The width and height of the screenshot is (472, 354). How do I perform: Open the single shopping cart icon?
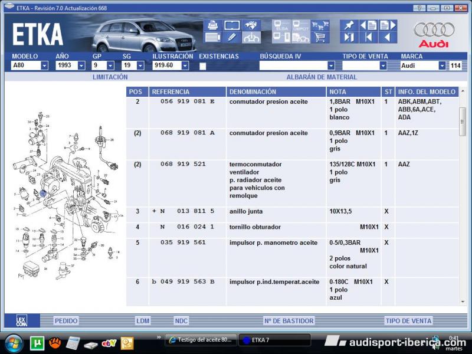point(320,37)
